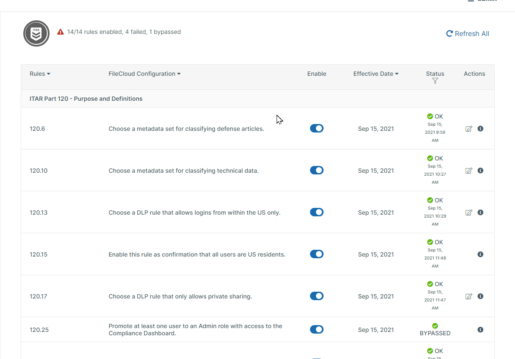Edit rule 120.10 metadata set
The height and width of the screenshot is (359, 515).
click(469, 171)
